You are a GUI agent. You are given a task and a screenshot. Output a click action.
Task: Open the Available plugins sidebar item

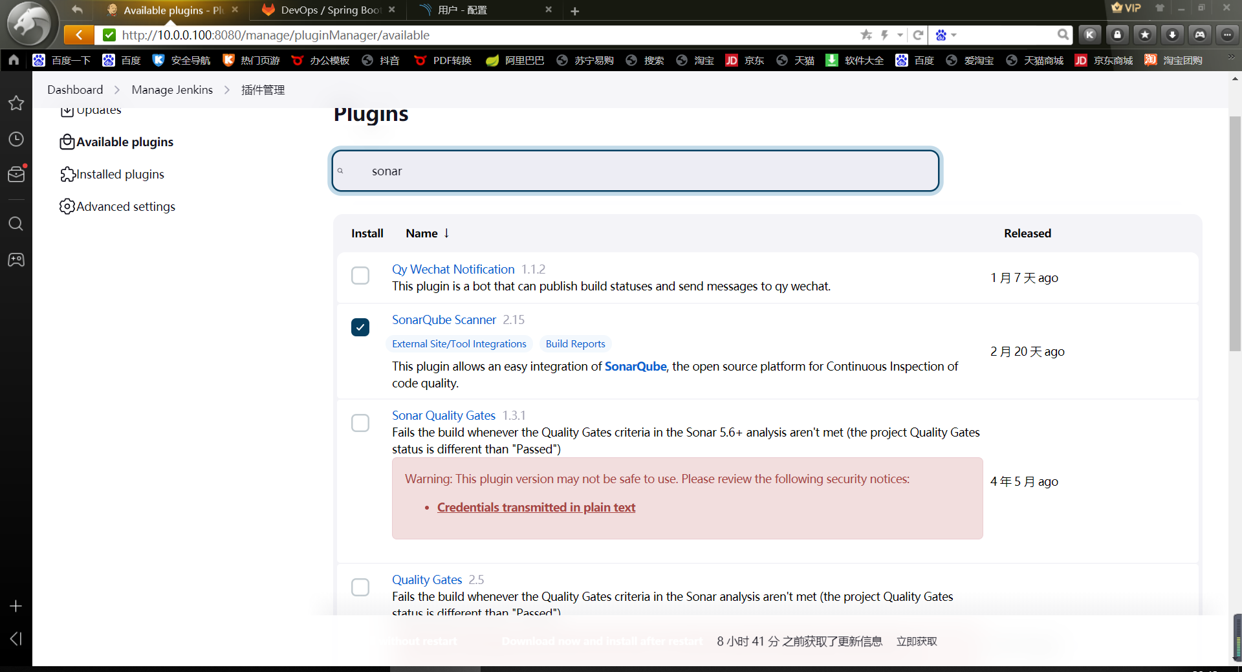tap(116, 142)
